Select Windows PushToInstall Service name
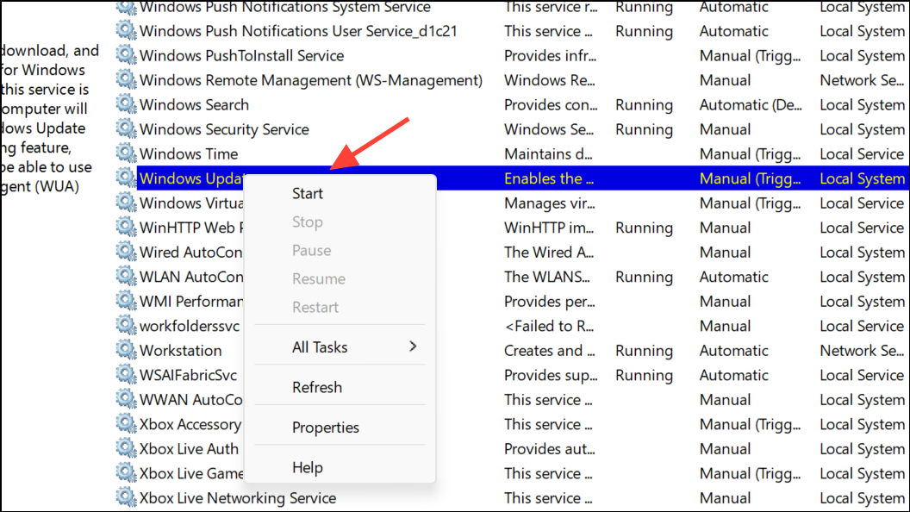The width and height of the screenshot is (910, 512). point(241,56)
